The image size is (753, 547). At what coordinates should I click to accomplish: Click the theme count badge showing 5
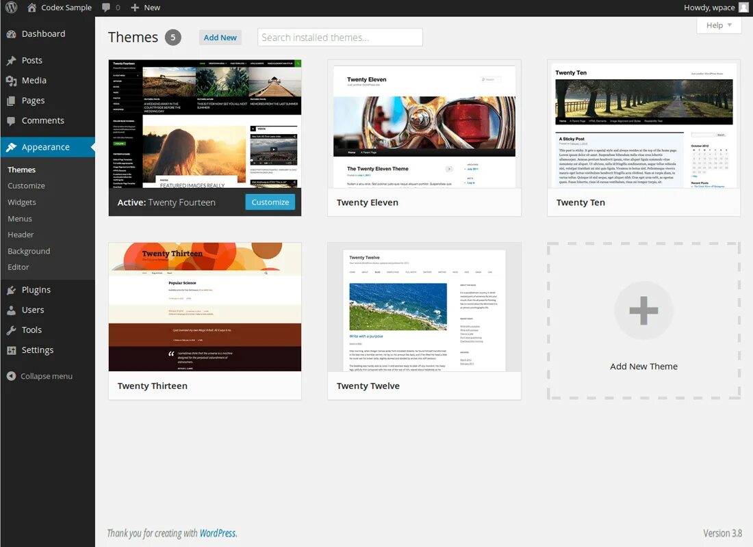pyautogui.click(x=173, y=38)
